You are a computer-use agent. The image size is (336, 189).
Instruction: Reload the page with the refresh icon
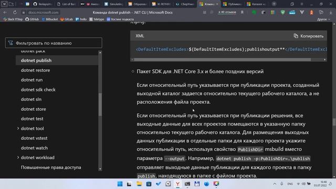tap(15, 13)
